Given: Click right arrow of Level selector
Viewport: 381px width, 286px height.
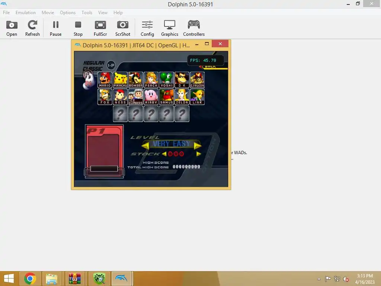Looking at the screenshot, I should pyautogui.click(x=198, y=146).
